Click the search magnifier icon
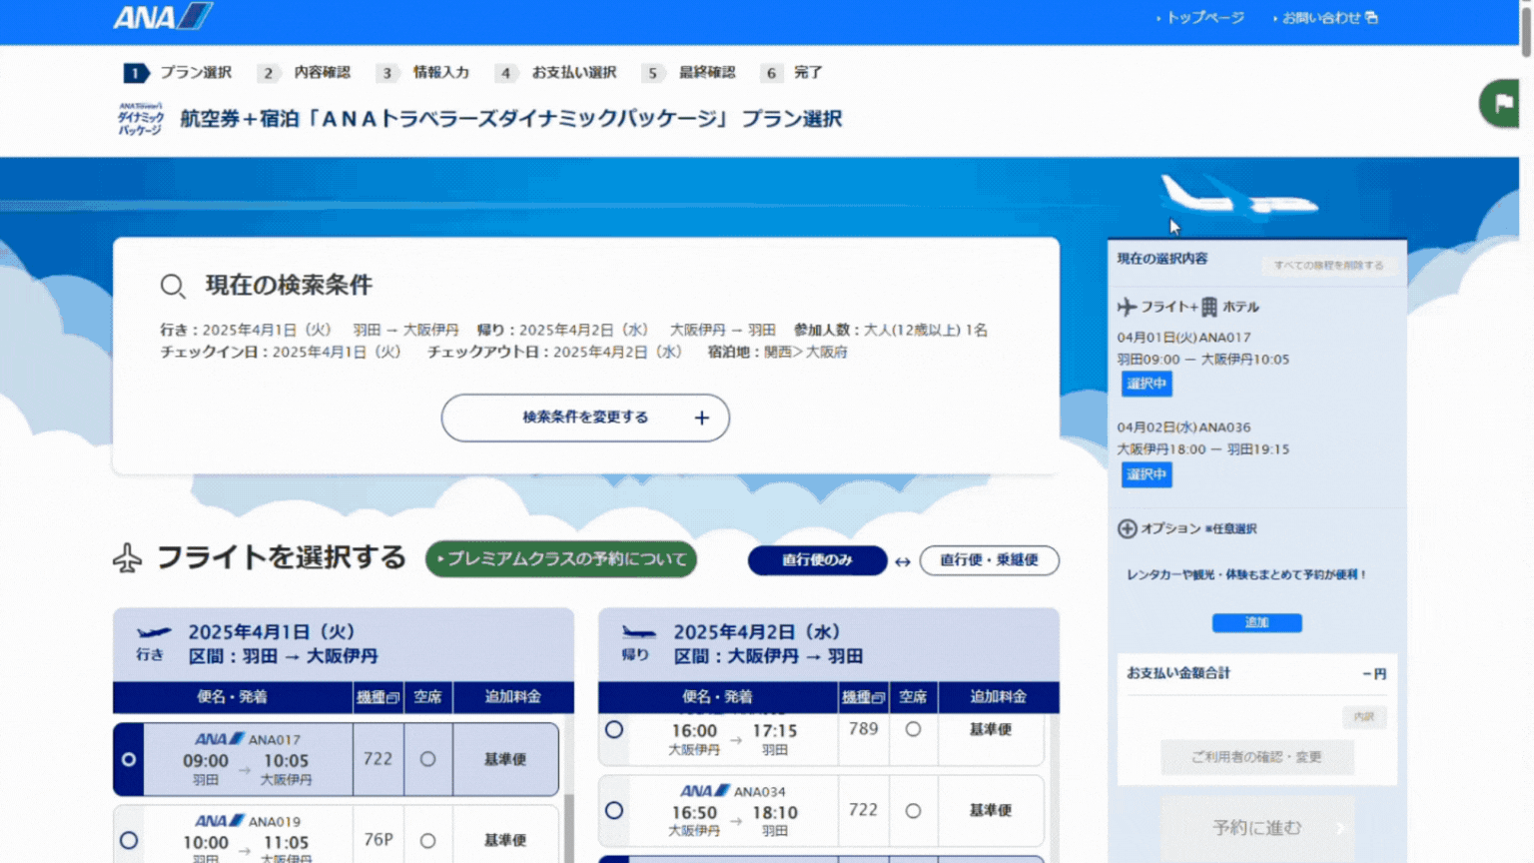This screenshot has width=1534, height=863. click(173, 287)
